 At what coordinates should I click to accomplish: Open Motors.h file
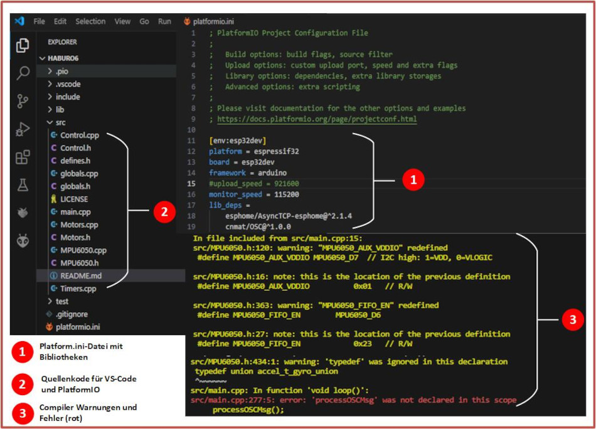point(71,238)
